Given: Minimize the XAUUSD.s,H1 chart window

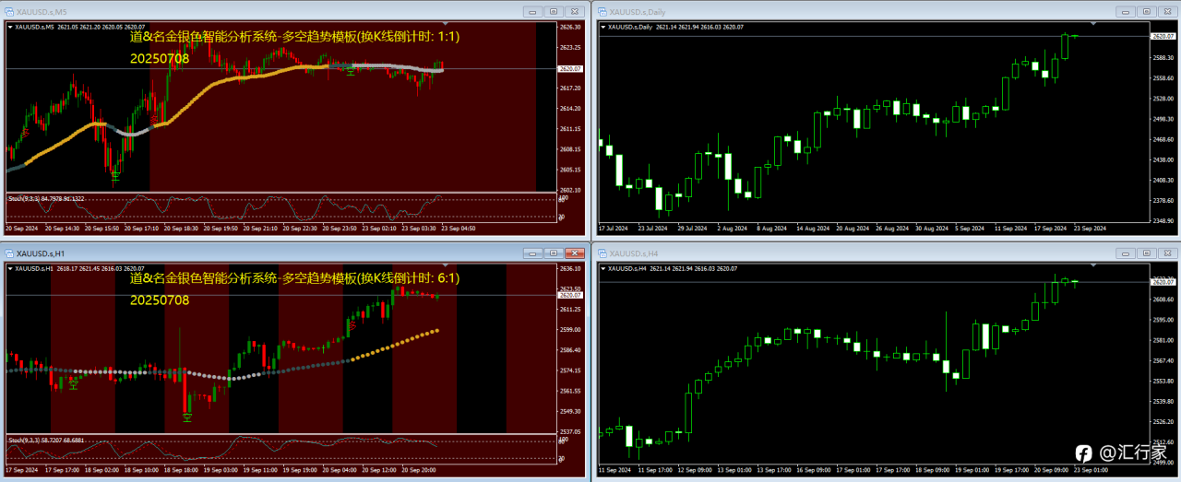Looking at the screenshot, I should click(531, 253).
